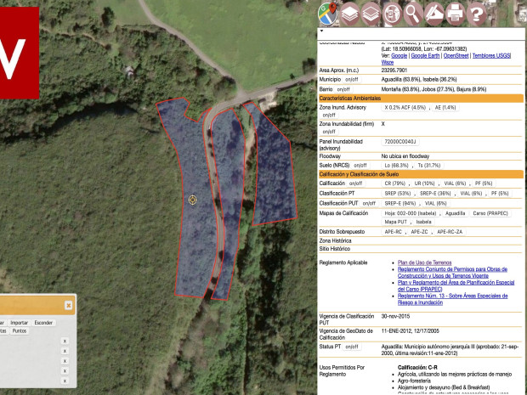Open the Google Earth link
This screenshot has width=527, height=395.
422,56
